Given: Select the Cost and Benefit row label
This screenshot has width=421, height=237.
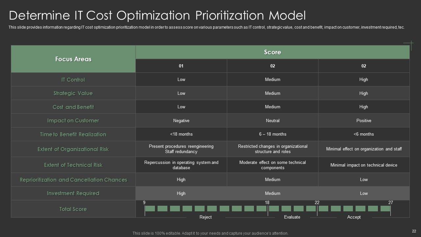Looking at the screenshot, I should point(73,107).
